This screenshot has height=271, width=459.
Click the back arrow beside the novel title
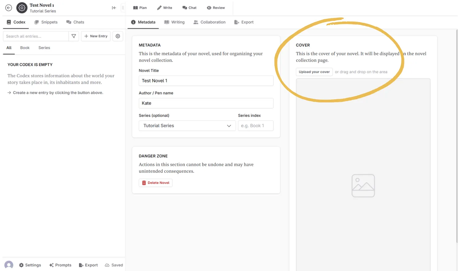pyautogui.click(x=8, y=8)
